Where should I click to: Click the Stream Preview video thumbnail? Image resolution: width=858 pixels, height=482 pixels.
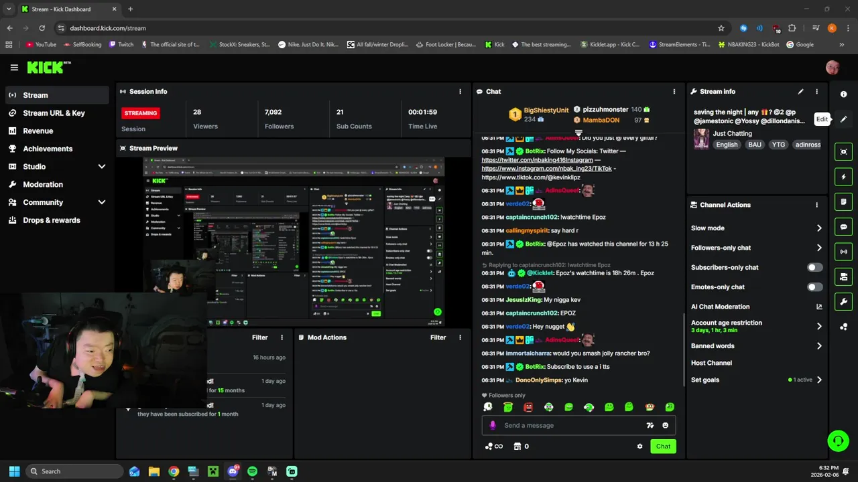point(294,241)
